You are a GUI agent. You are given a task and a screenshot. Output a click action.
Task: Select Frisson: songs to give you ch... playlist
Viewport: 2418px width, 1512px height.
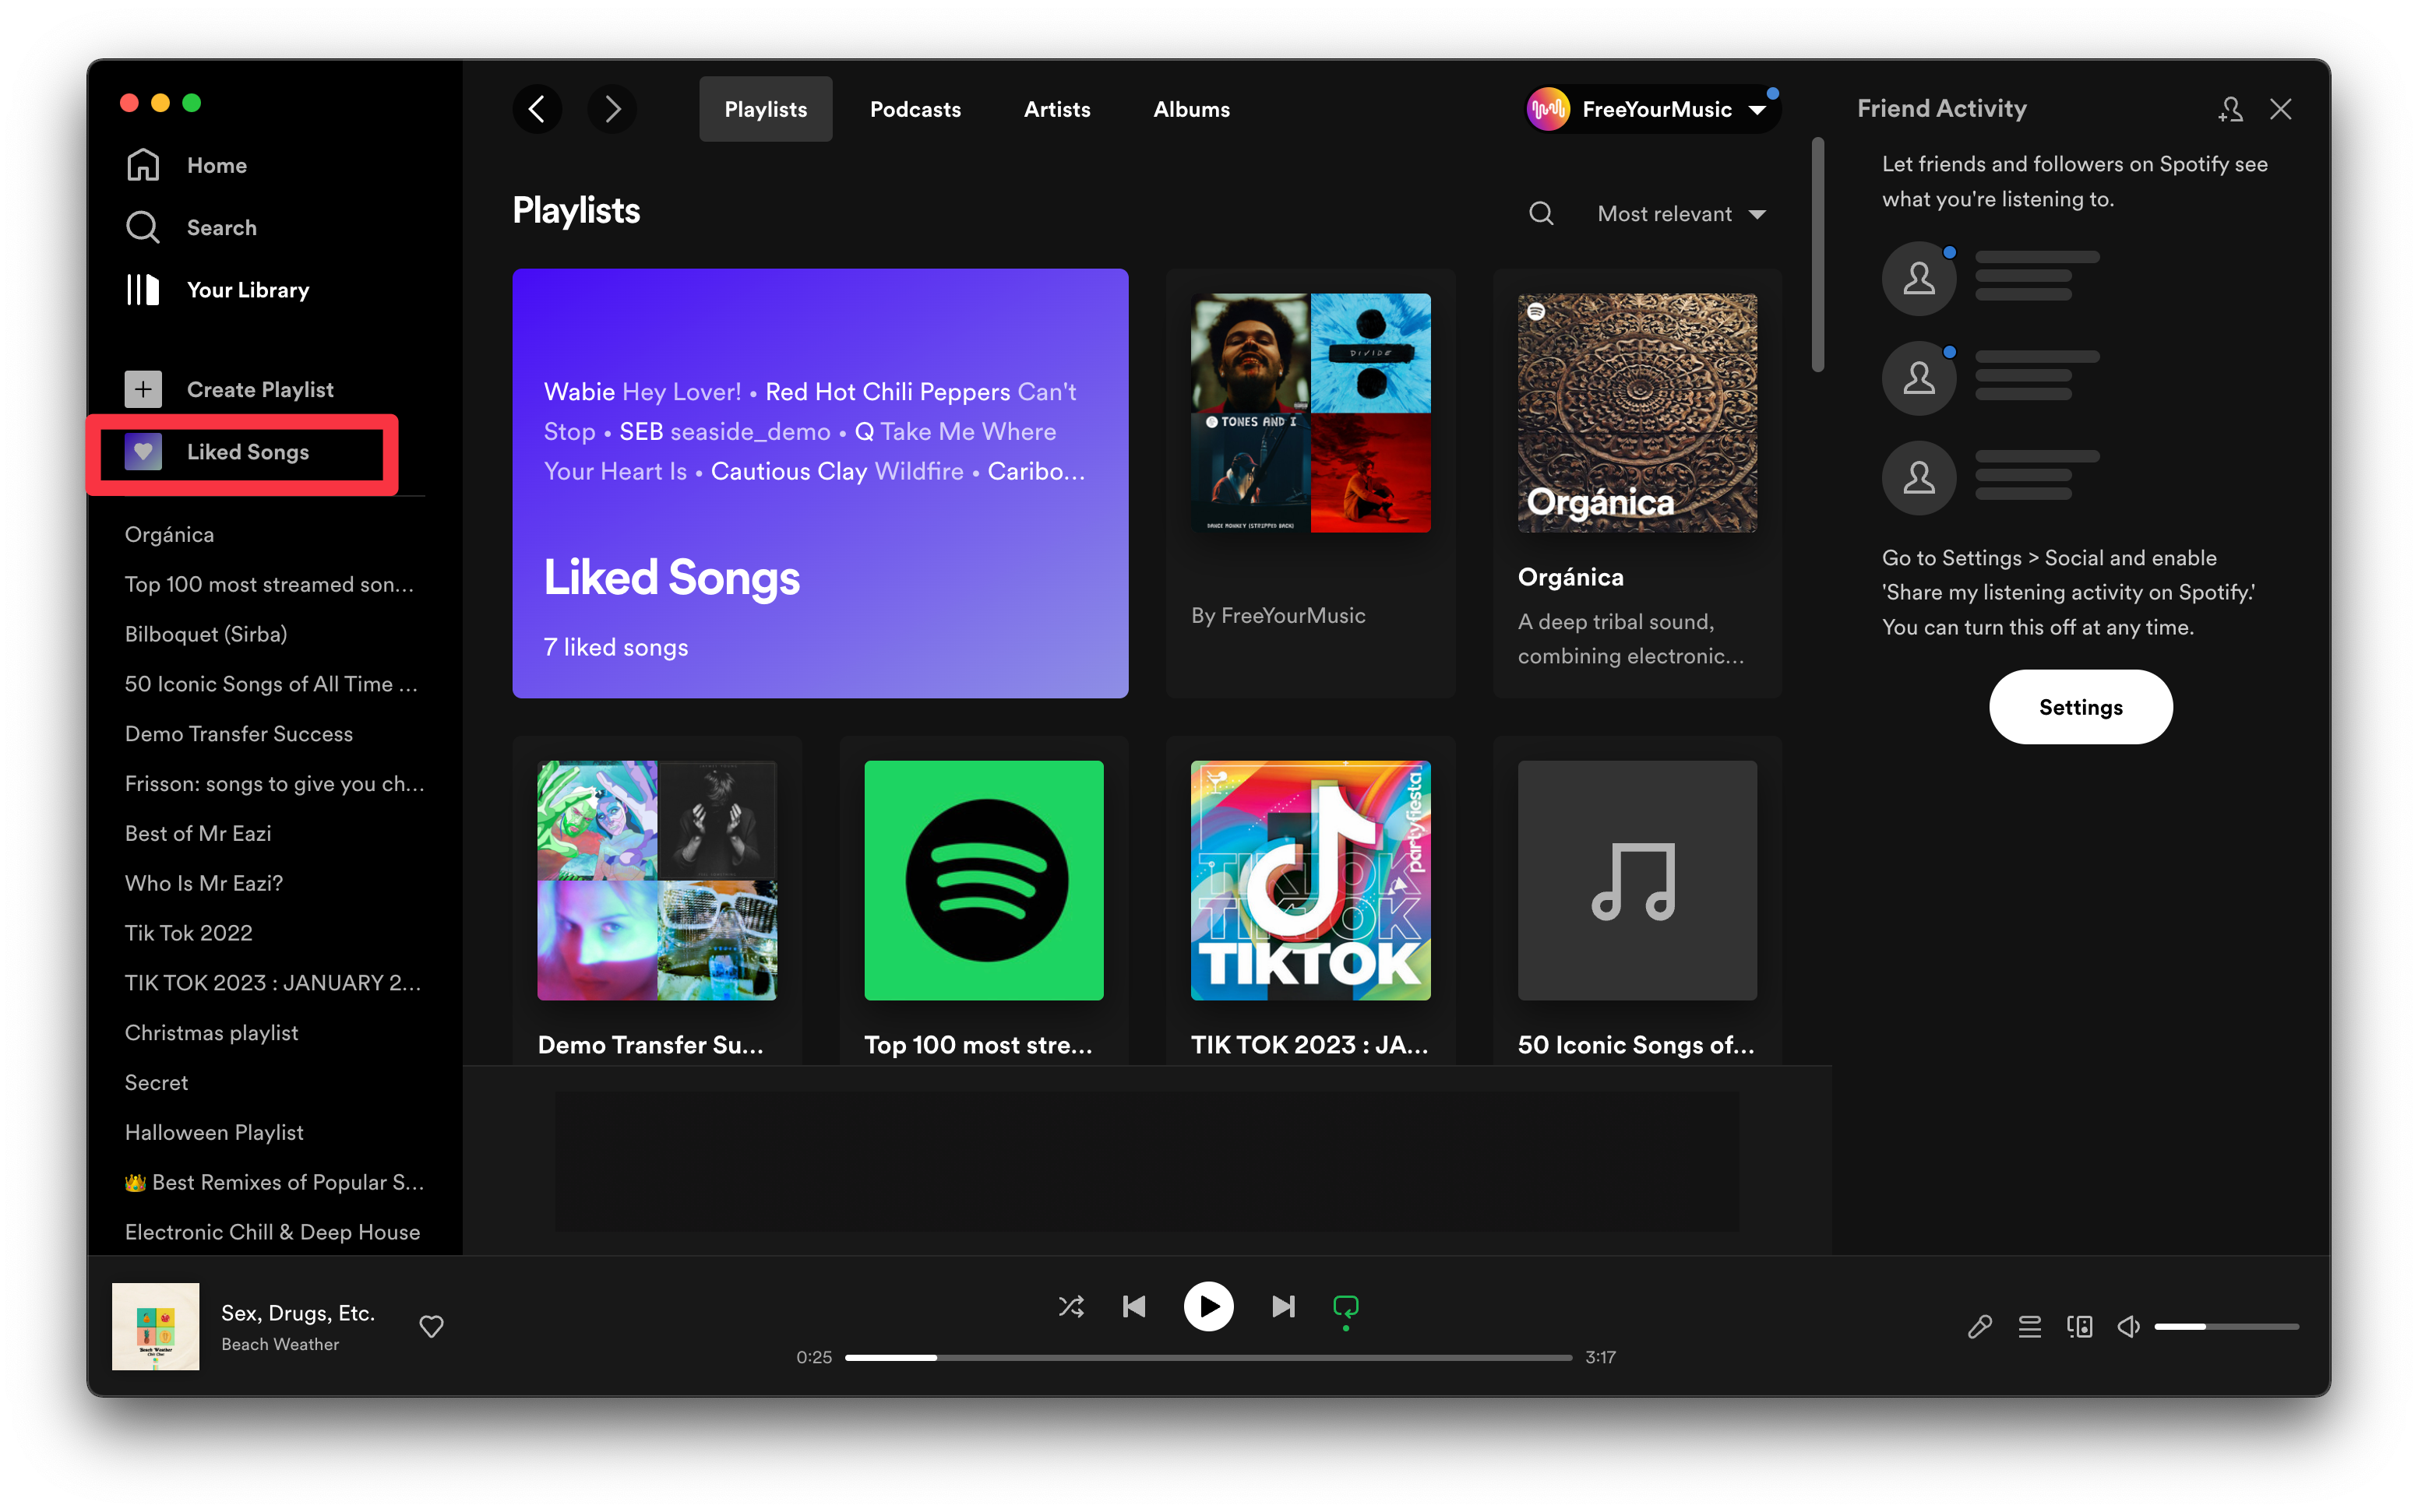[274, 784]
